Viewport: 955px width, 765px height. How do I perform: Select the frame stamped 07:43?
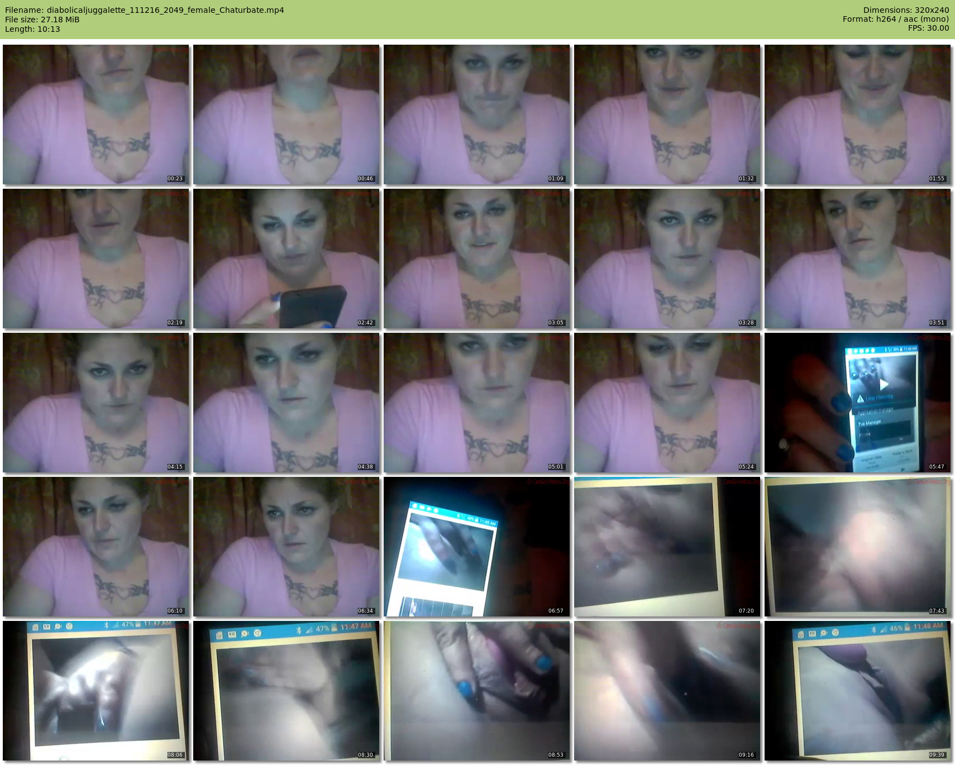pyautogui.click(x=858, y=547)
